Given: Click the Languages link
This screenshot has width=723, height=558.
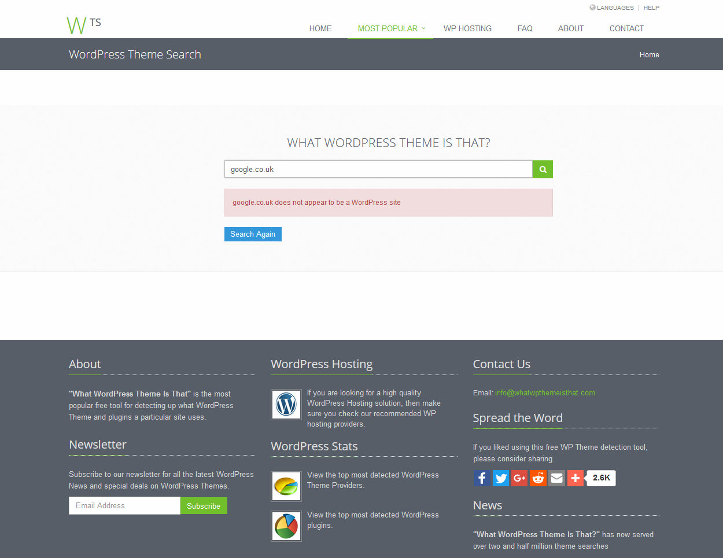Looking at the screenshot, I should [615, 8].
